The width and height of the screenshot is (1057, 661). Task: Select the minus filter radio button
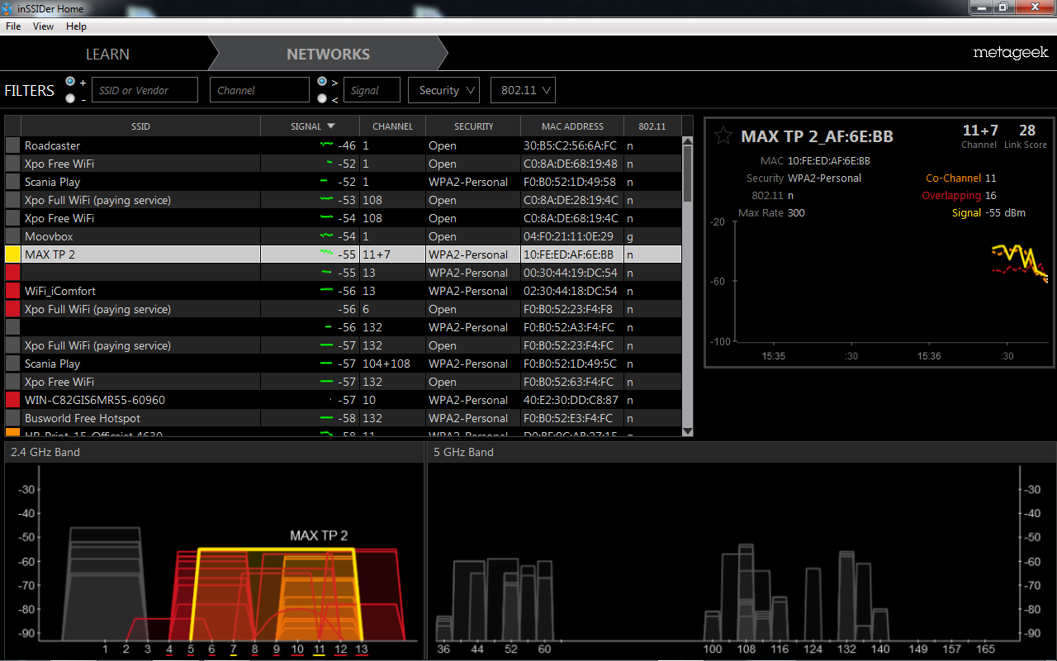click(x=70, y=98)
